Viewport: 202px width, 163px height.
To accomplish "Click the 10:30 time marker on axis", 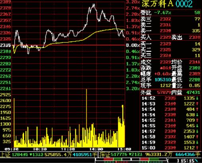I will (x=40, y=149).
